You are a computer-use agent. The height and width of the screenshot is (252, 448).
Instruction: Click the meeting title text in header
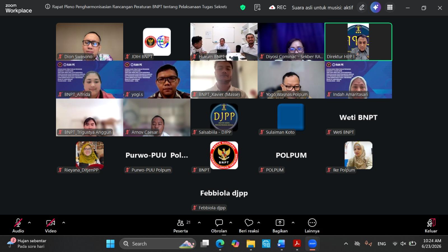pos(139,7)
